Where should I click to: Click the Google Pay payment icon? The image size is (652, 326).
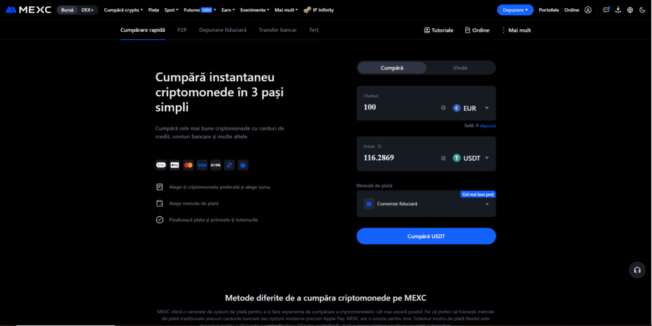point(161,165)
